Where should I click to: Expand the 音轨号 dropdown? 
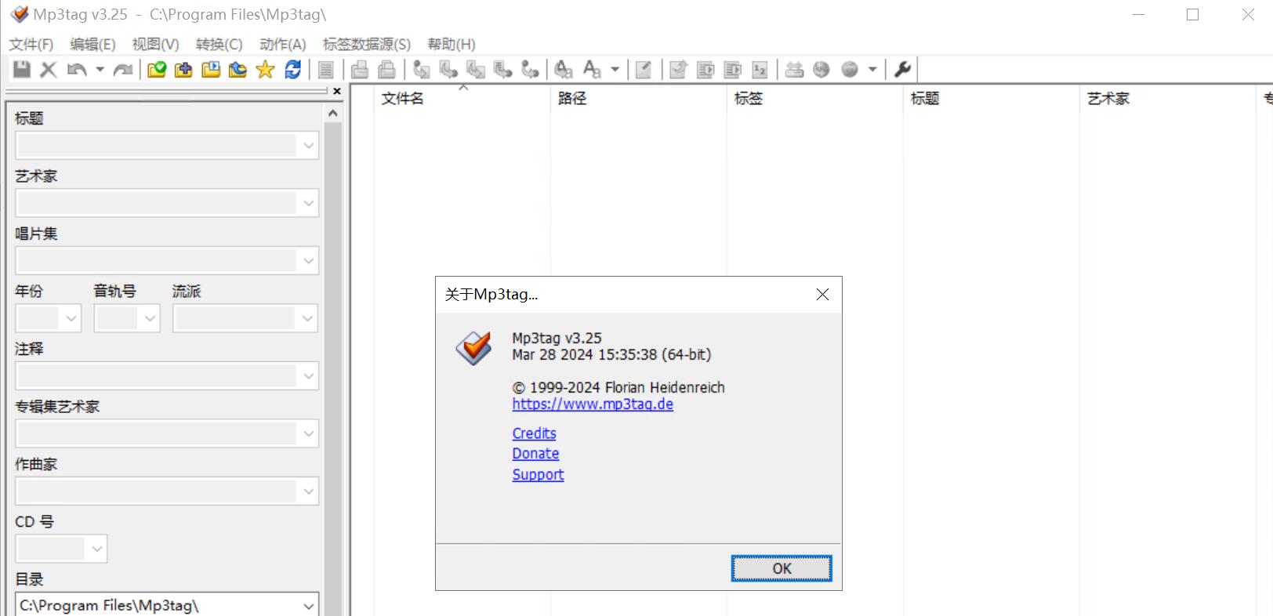150,318
